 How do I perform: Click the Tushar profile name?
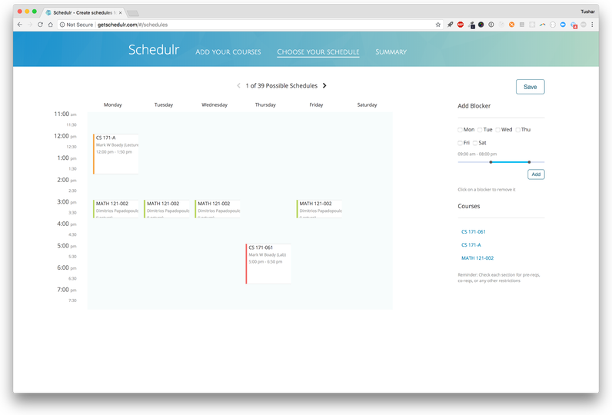tap(587, 12)
